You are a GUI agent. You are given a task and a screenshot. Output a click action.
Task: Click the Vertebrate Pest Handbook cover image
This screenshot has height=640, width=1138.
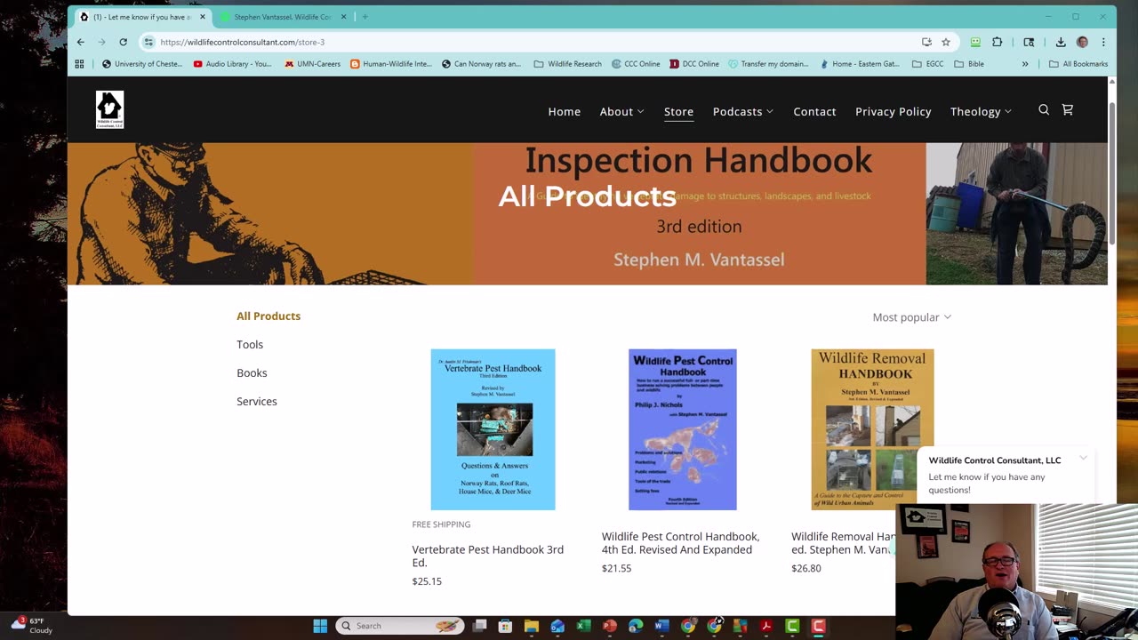pos(493,429)
